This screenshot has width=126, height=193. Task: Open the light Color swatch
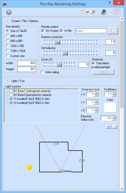click(x=110, y=107)
